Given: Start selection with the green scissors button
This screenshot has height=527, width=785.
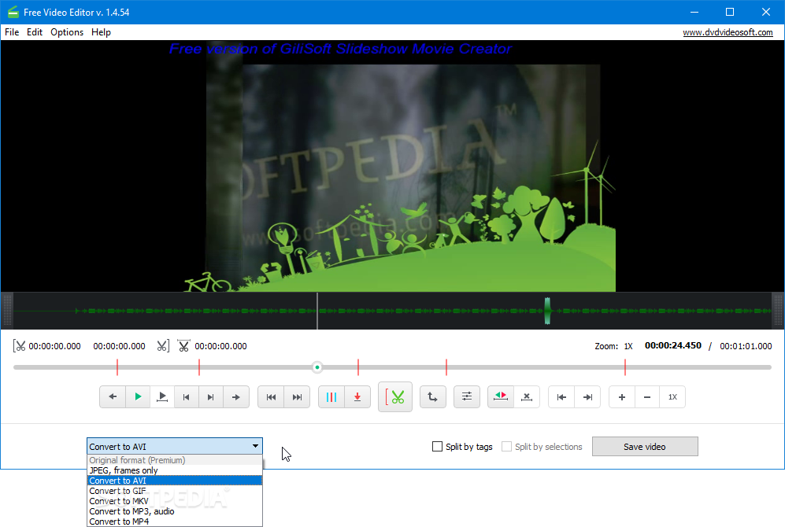Looking at the screenshot, I should click(x=395, y=397).
